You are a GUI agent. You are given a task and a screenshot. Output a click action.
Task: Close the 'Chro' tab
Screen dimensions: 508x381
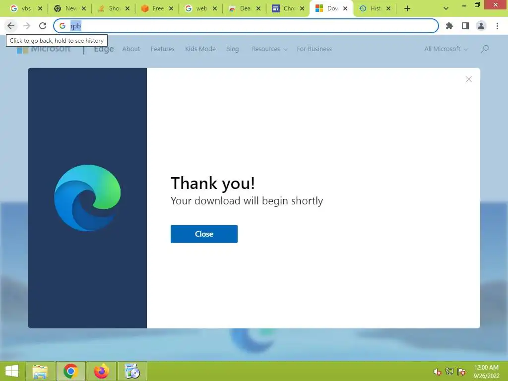point(302,9)
